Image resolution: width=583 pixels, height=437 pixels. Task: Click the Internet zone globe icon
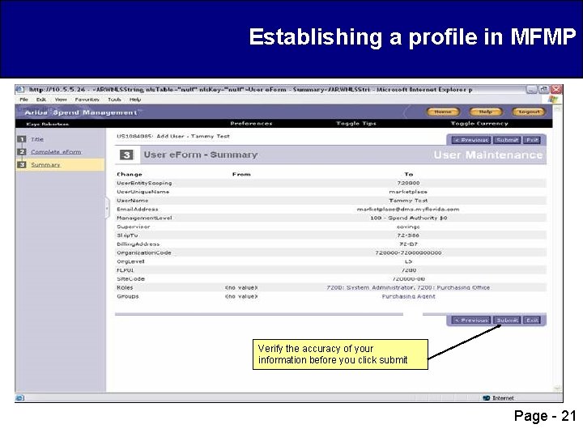[486, 398]
